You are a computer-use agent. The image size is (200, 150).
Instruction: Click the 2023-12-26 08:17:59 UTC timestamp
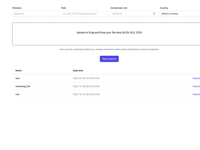[86, 86]
